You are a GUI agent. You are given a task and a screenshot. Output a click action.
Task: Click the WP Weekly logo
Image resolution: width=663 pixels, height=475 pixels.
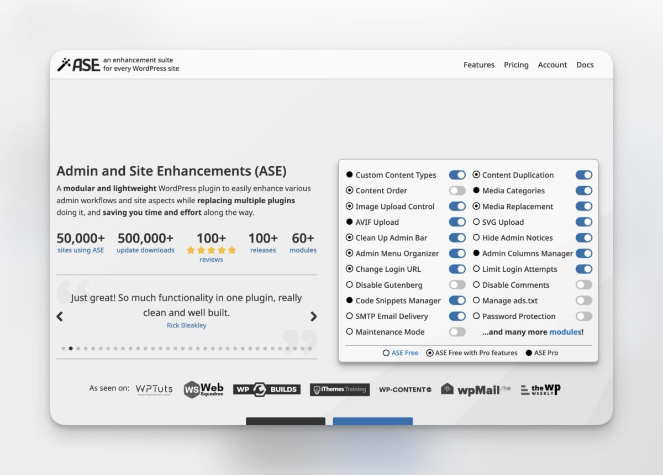[x=540, y=389]
